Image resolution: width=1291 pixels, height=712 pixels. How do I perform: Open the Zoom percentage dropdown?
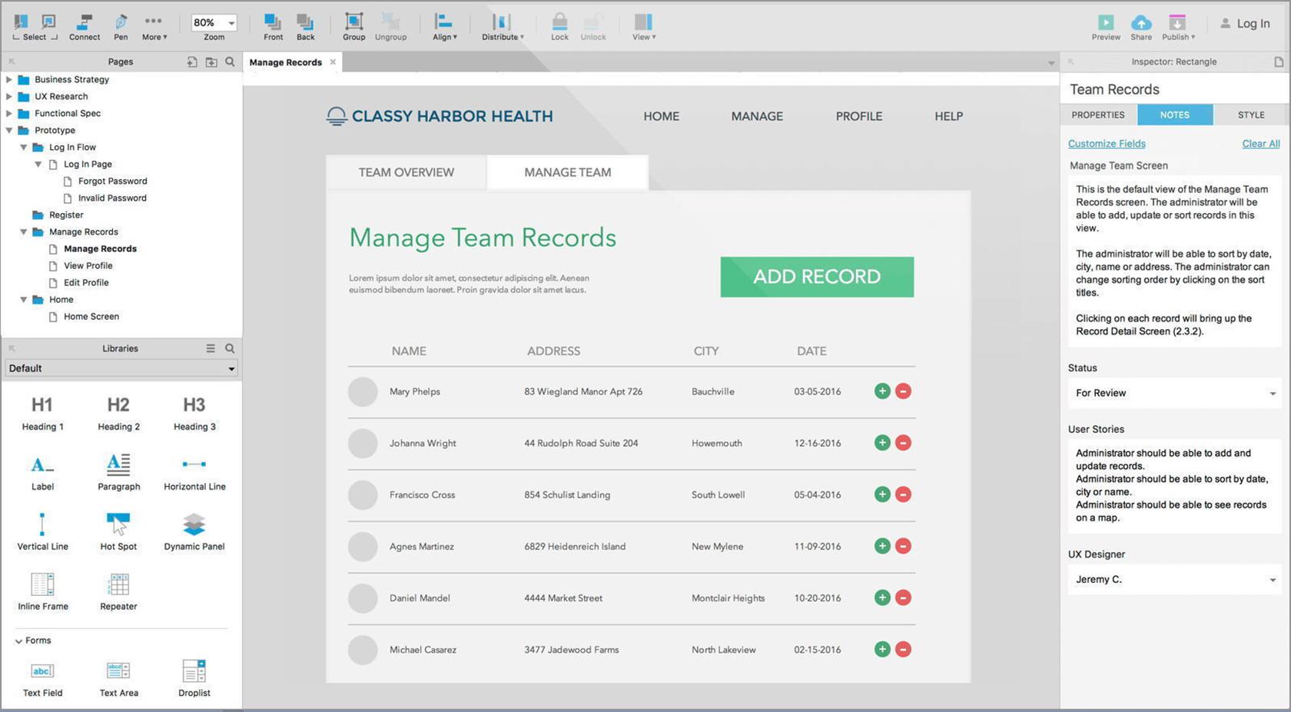click(214, 22)
